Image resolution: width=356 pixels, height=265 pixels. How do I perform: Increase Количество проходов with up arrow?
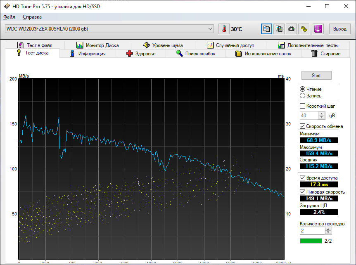(x=328, y=229)
